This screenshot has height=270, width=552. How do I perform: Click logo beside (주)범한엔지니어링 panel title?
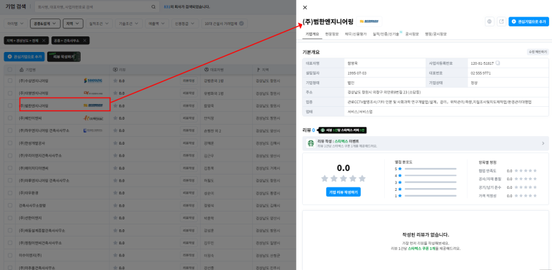[x=369, y=21]
